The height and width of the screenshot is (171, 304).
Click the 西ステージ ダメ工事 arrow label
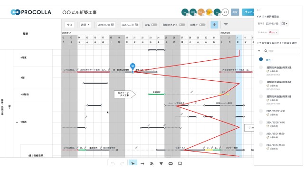coord(124,94)
